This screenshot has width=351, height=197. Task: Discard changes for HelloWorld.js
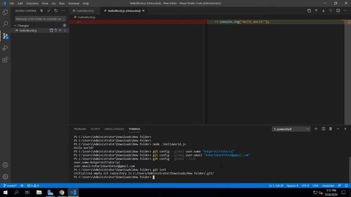click(55, 31)
